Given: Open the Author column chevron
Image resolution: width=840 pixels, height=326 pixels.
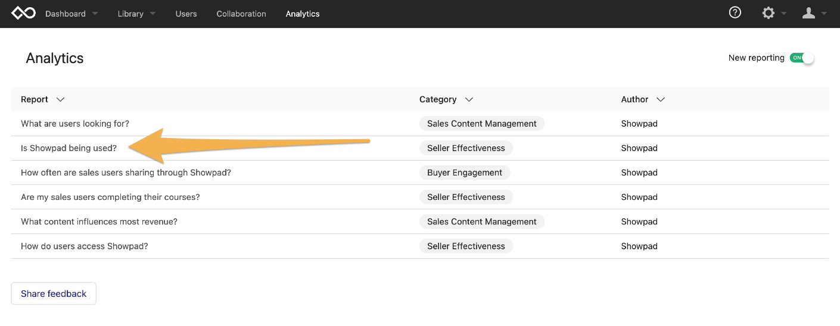Looking at the screenshot, I should (660, 99).
